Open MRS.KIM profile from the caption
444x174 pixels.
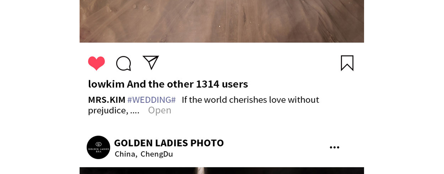coord(107,100)
